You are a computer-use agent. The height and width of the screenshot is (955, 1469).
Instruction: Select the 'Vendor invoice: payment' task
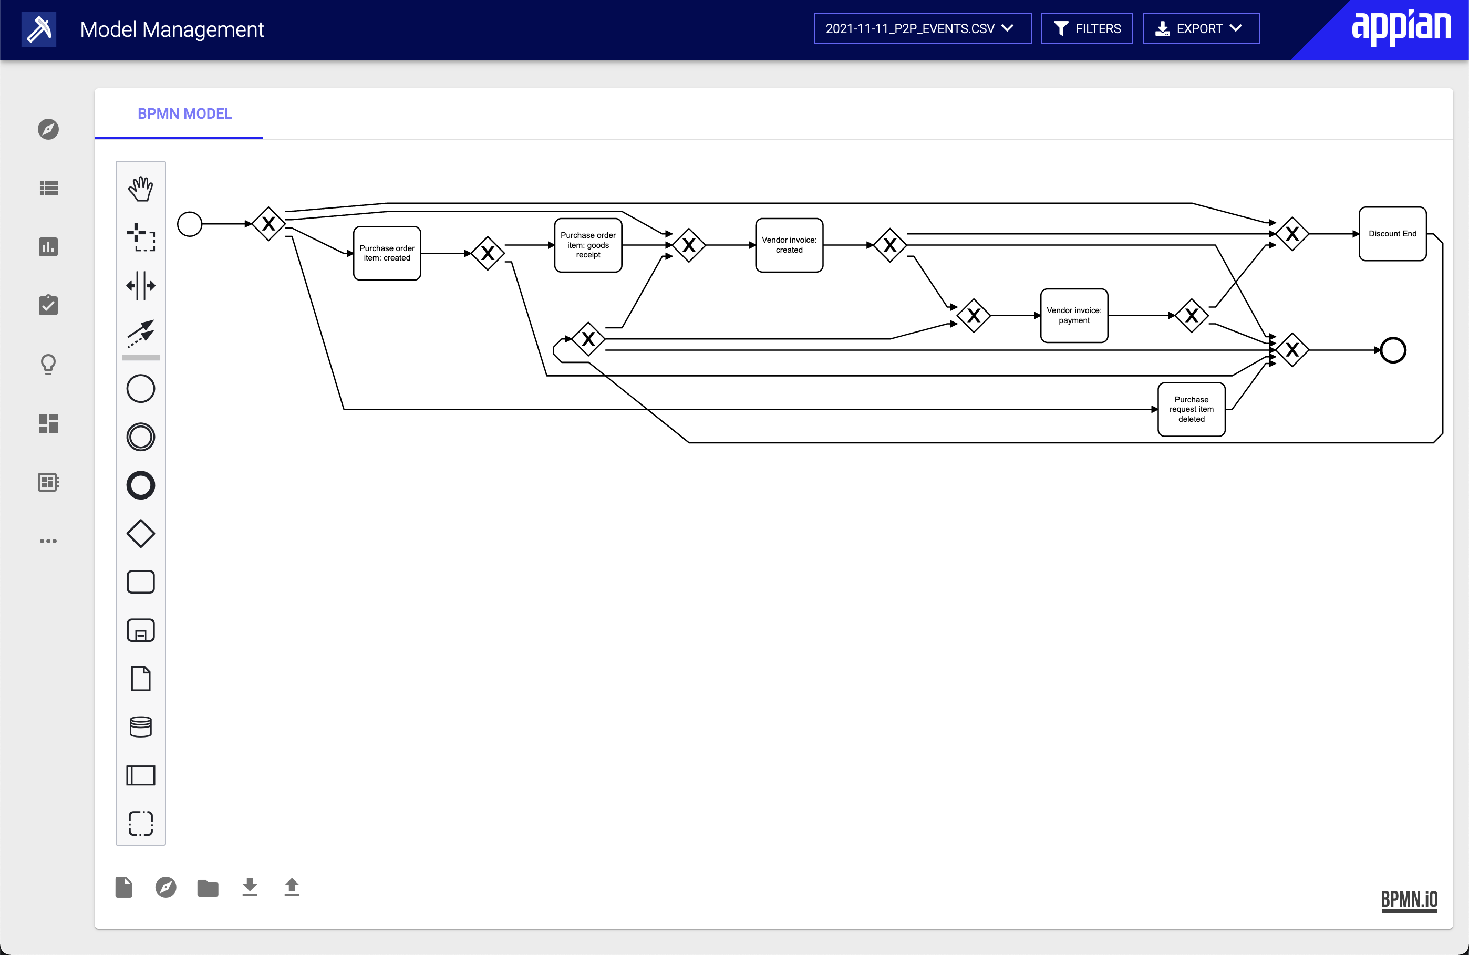[x=1074, y=315]
